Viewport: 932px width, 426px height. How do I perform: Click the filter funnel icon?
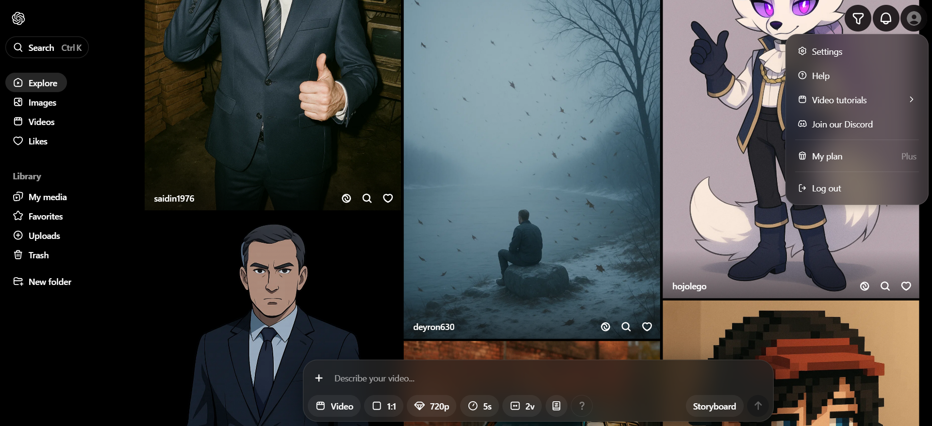858,19
